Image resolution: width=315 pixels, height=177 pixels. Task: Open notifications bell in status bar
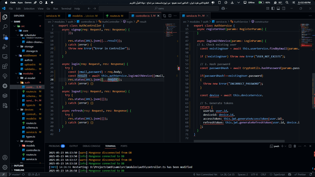click(311, 175)
